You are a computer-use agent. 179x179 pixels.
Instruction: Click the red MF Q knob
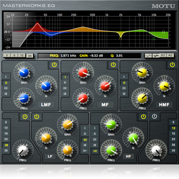coord(105,86)
